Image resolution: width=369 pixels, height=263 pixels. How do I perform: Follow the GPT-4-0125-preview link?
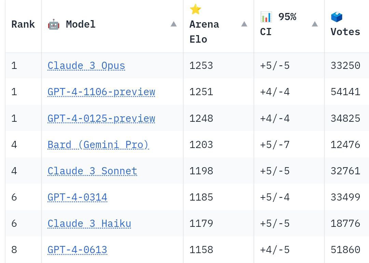101,118
